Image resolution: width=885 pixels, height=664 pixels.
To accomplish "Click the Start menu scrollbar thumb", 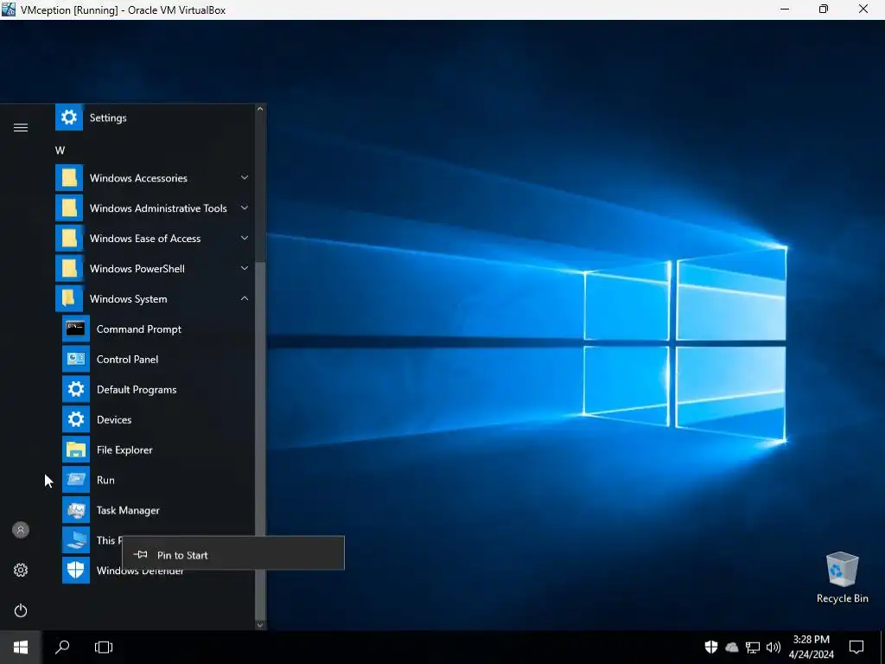I will [x=260, y=440].
